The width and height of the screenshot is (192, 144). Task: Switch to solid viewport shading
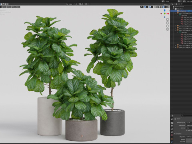[160, 7]
